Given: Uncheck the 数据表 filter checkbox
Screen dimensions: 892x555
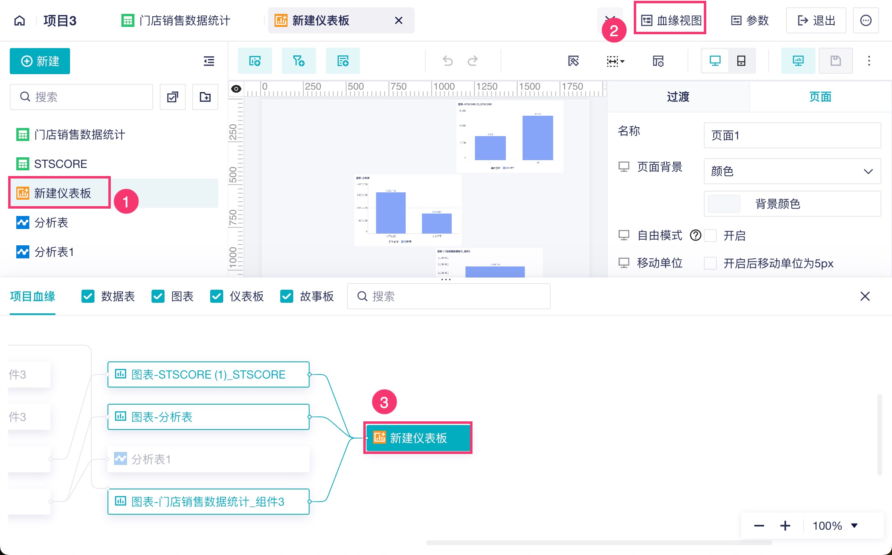Looking at the screenshot, I should click(88, 296).
